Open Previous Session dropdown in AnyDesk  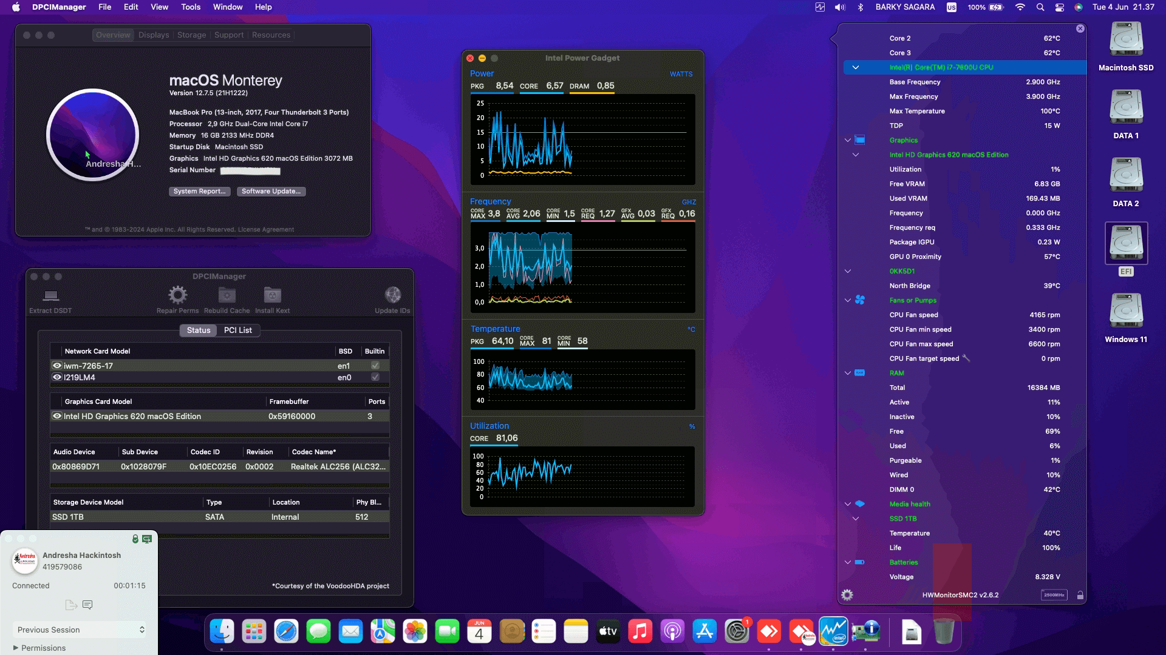80,630
